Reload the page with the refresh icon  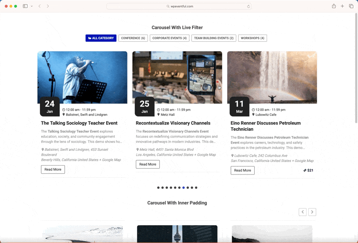(x=248, y=6)
